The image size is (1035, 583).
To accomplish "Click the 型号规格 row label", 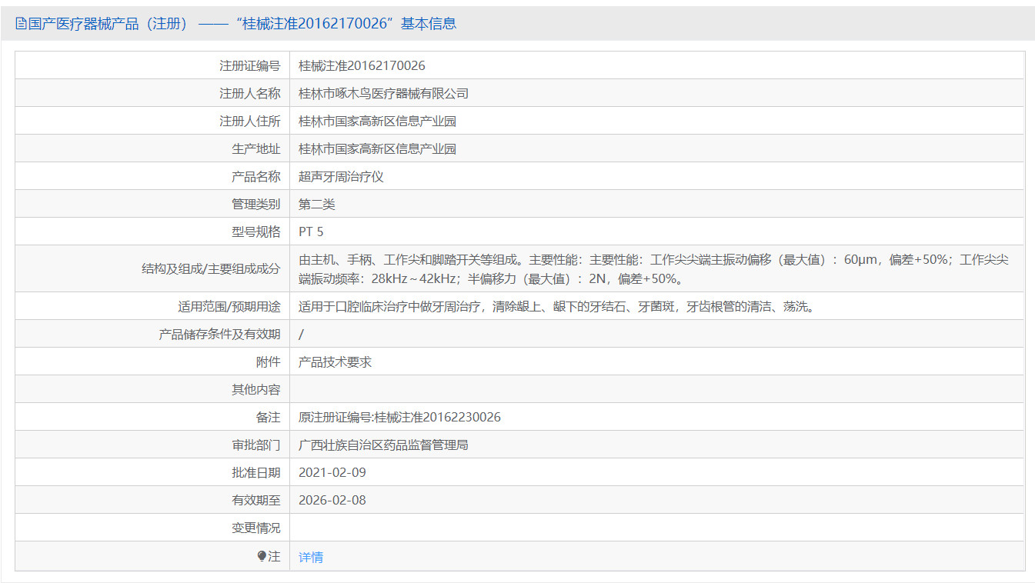I will point(256,232).
